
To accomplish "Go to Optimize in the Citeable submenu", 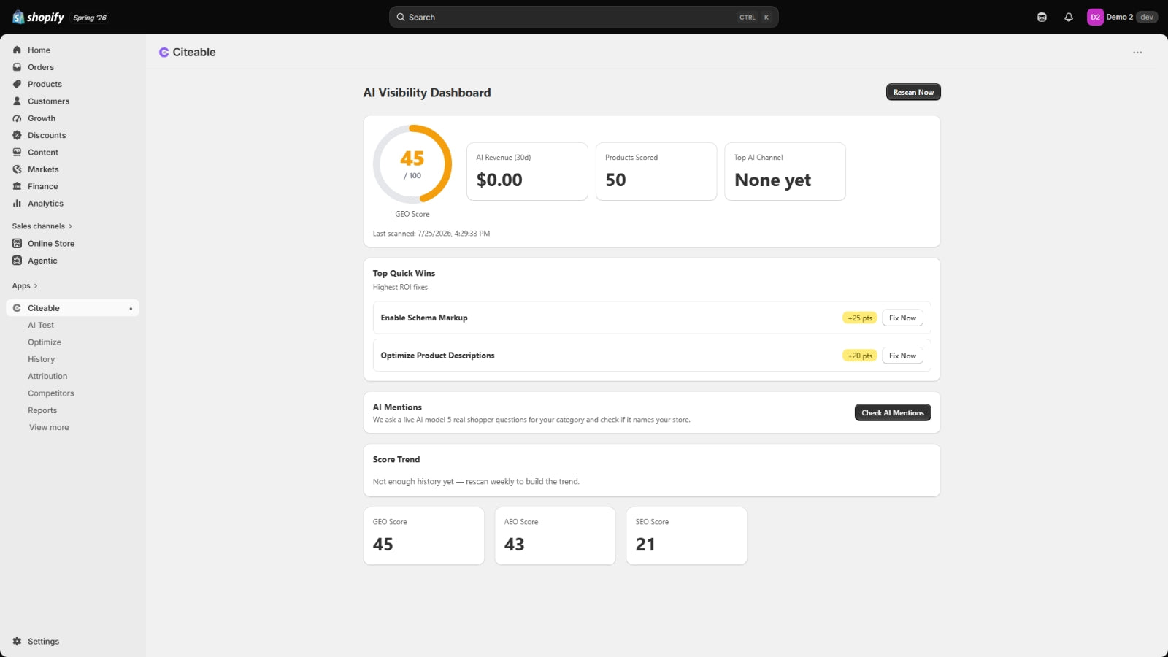I will (x=45, y=342).
